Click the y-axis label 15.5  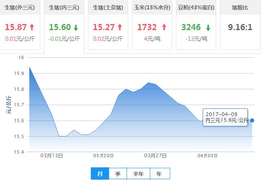tap(19, 136)
